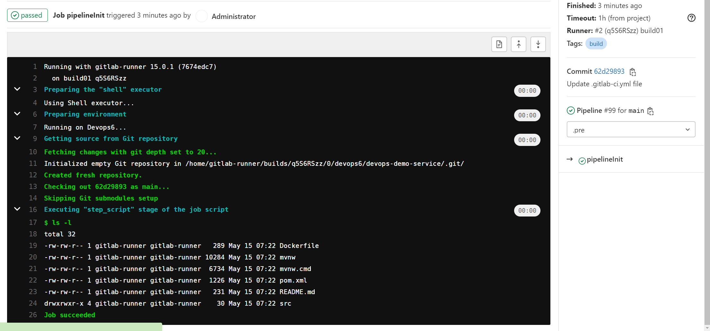This screenshot has width=710, height=331.
Task: Click 'Preparing the "shell" executor' header text
Action: point(103,89)
